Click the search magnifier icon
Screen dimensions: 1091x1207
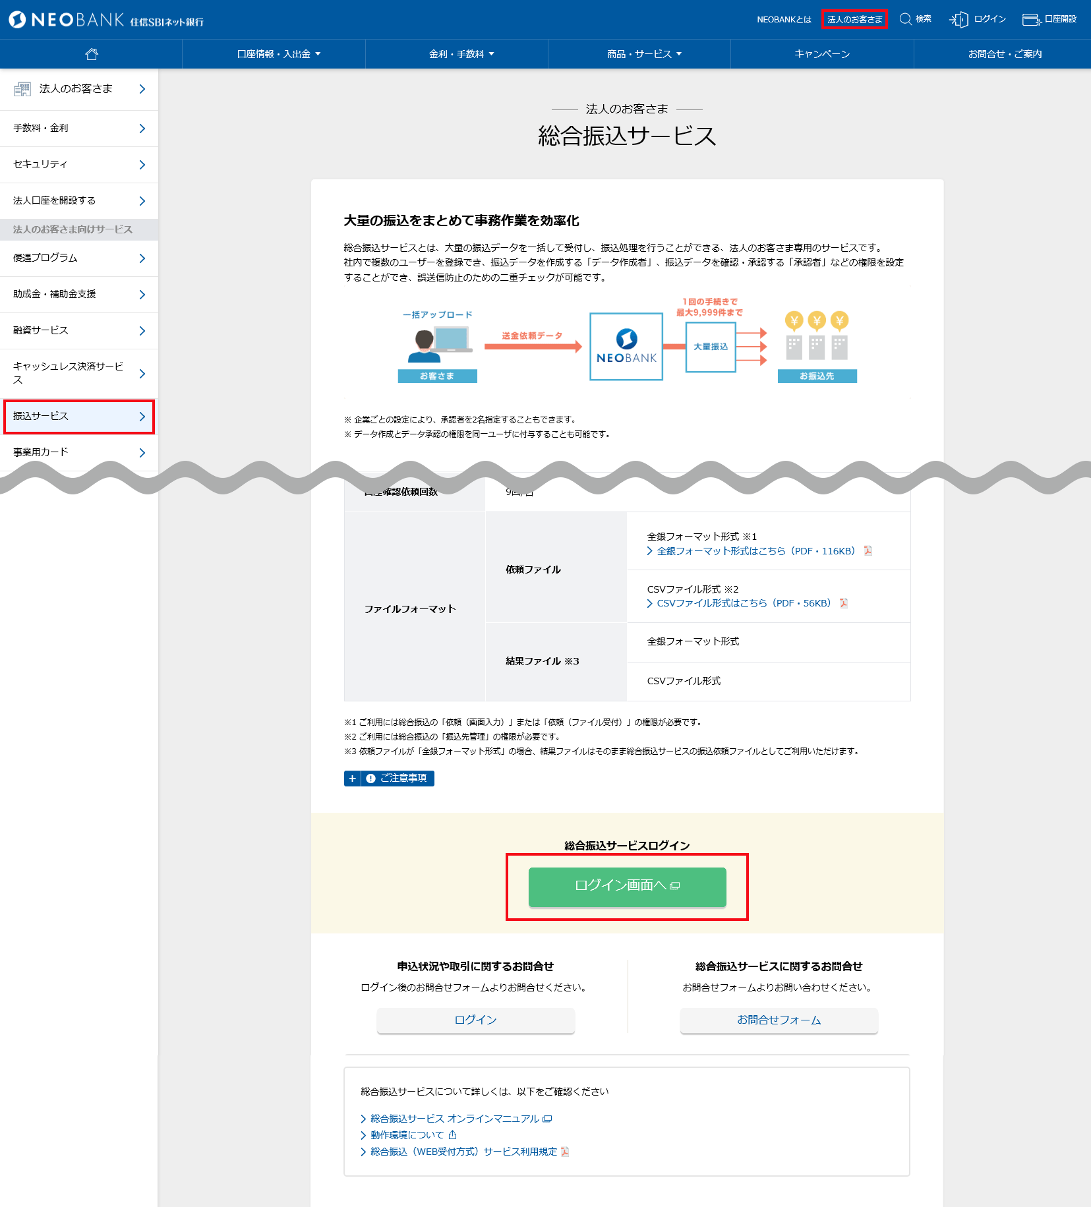pyautogui.click(x=906, y=19)
